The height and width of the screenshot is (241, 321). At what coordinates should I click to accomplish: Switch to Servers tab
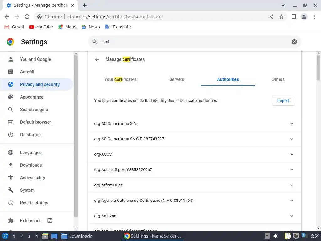[x=177, y=79]
